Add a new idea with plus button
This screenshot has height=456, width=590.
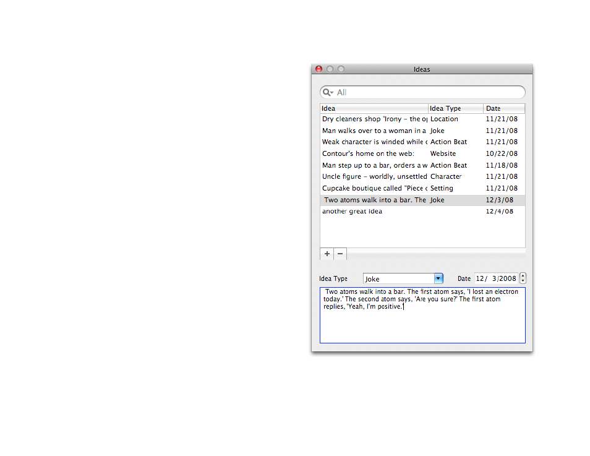(x=327, y=254)
